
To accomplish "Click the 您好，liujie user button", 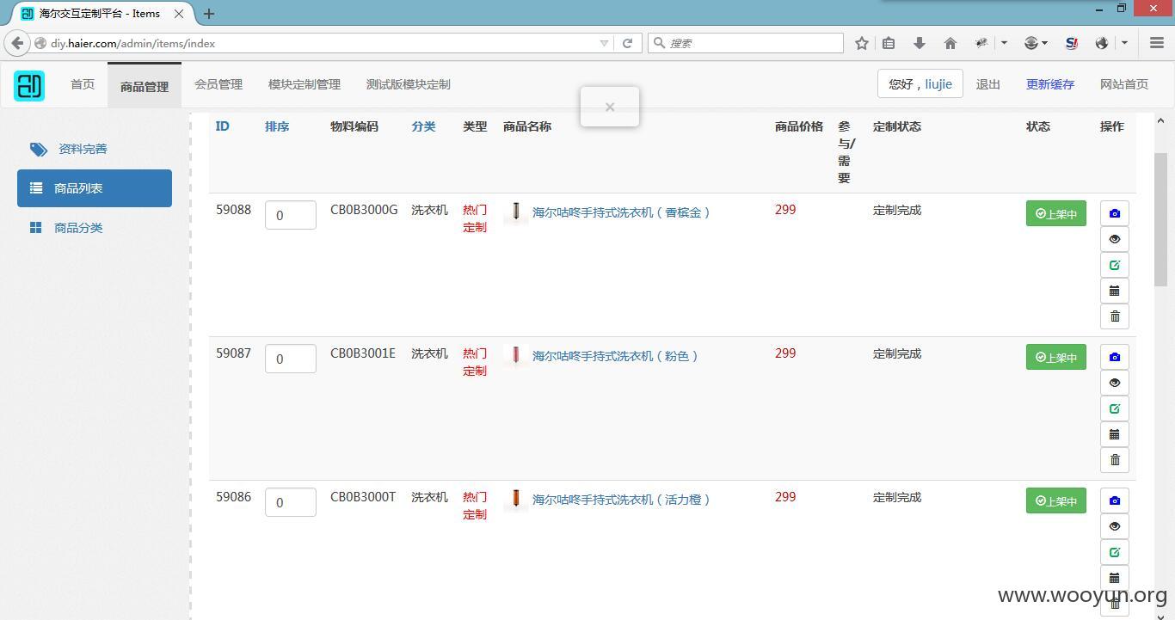I will 920,84.
